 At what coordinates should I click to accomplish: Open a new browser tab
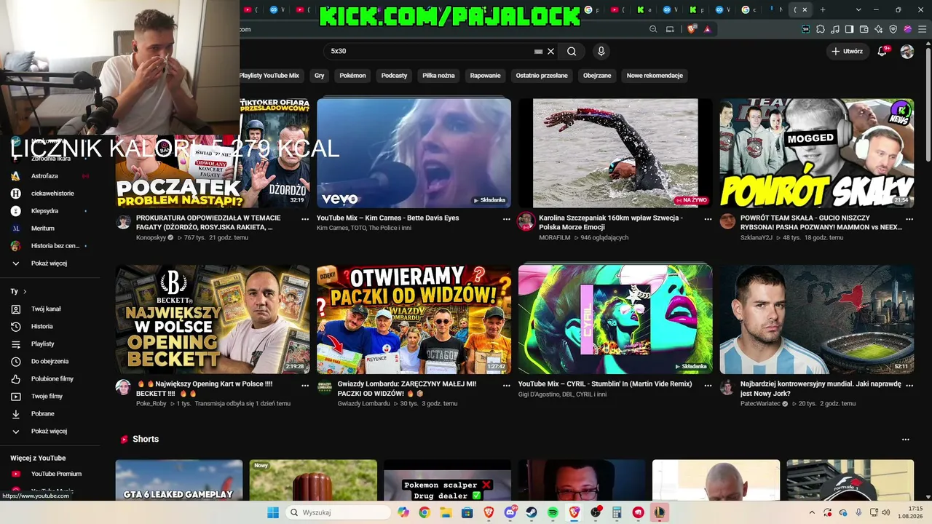click(822, 9)
